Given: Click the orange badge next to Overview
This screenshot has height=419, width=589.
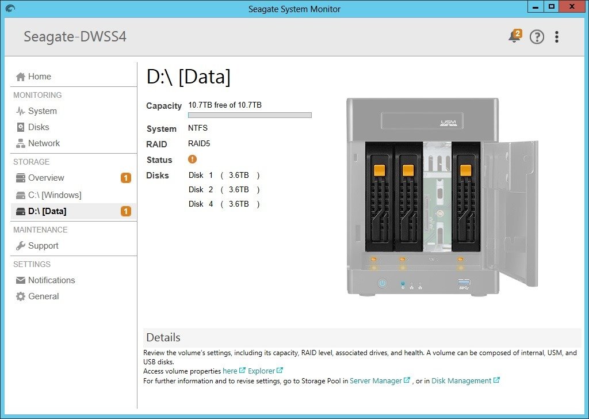Looking at the screenshot, I should pyautogui.click(x=126, y=178).
